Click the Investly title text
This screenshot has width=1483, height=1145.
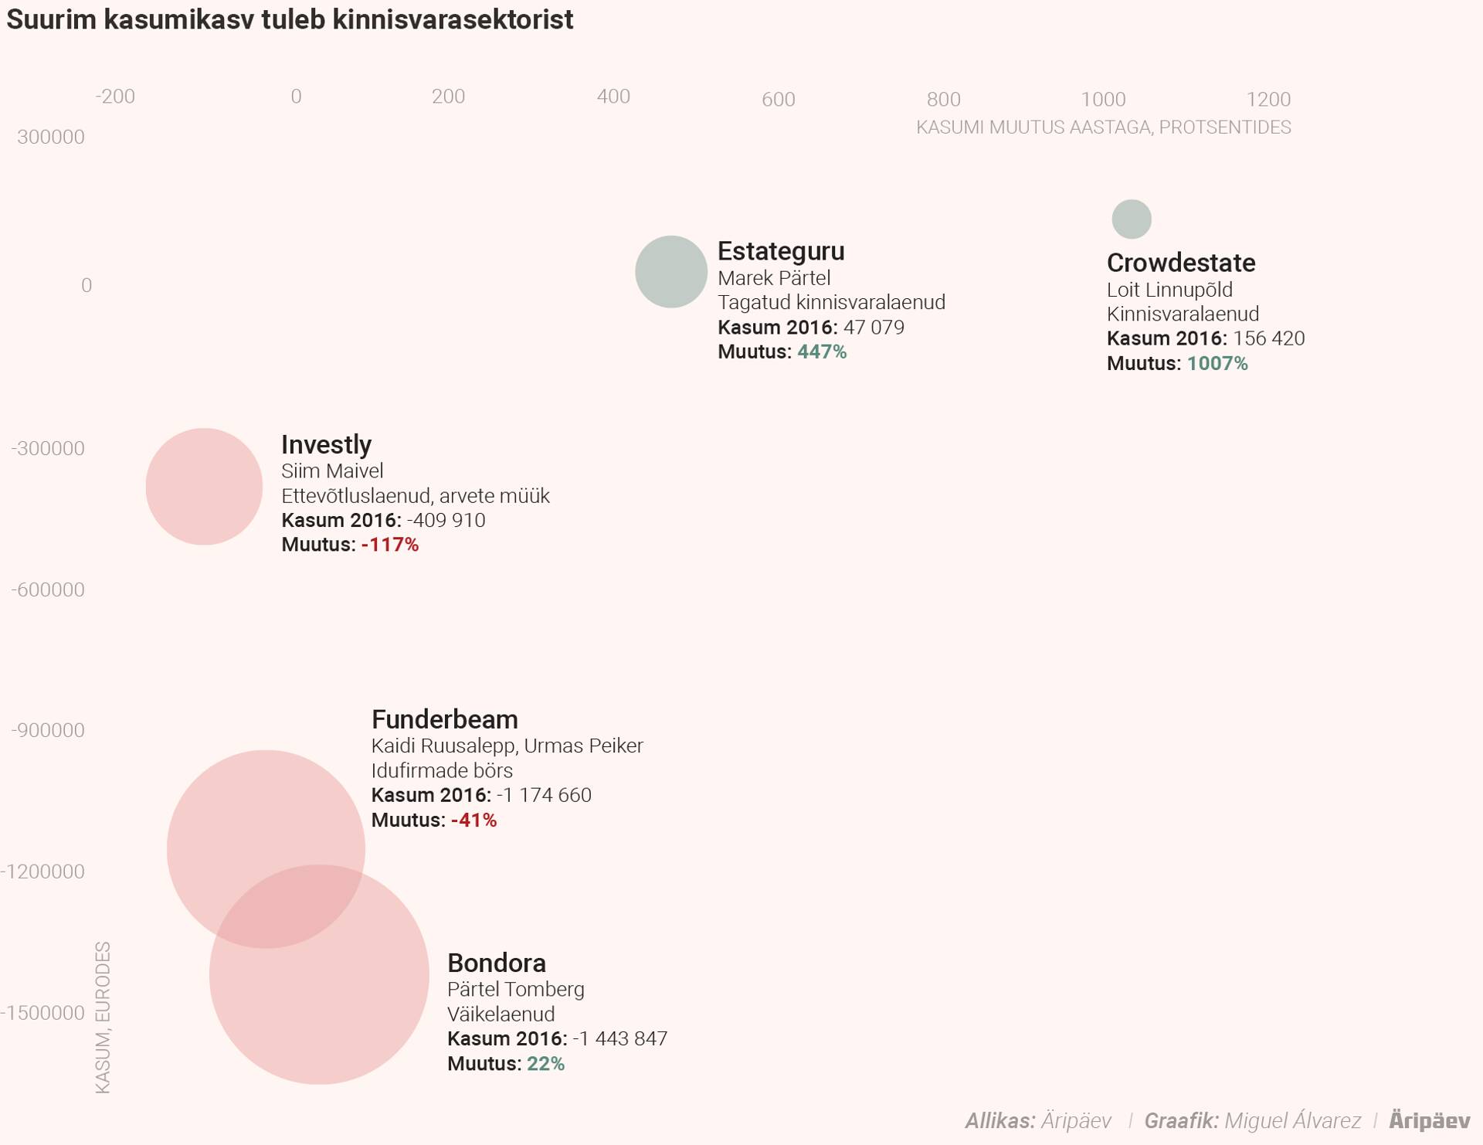[x=326, y=444]
